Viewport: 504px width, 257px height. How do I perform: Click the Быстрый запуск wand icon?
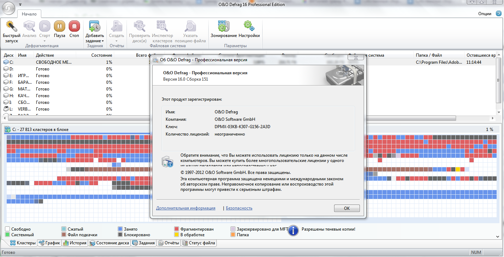[x=12, y=26]
